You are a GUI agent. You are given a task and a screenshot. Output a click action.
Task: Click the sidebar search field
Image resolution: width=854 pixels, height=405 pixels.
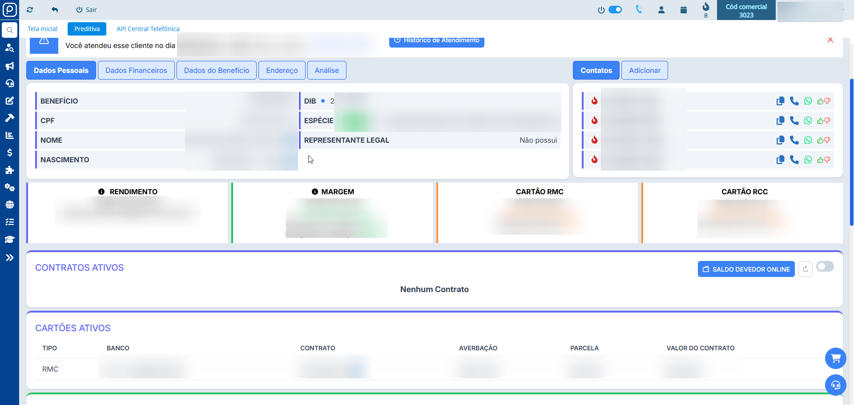9,30
